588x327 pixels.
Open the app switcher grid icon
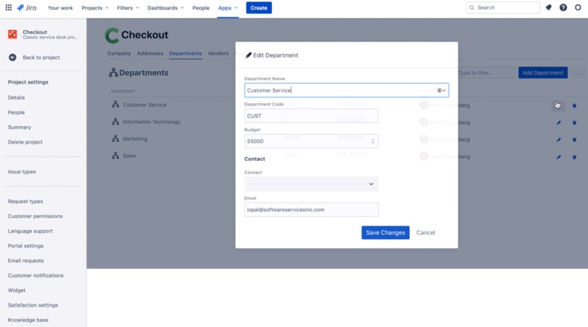8,7
